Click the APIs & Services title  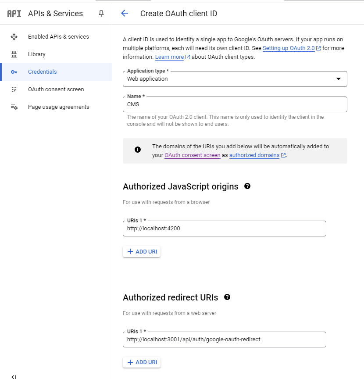55,14
